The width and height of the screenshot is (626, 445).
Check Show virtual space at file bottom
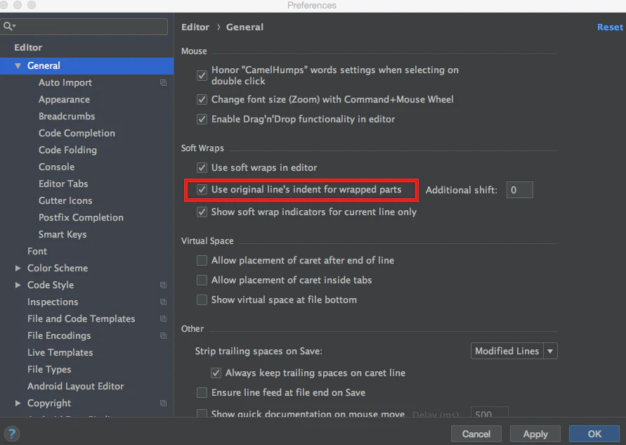point(202,299)
